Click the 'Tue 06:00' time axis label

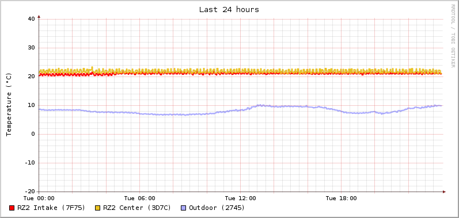[x=139, y=198]
